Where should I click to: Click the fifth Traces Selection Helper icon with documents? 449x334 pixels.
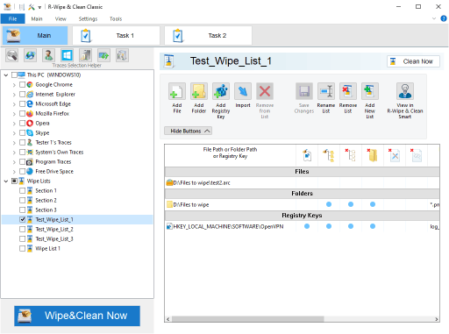(85, 55)
